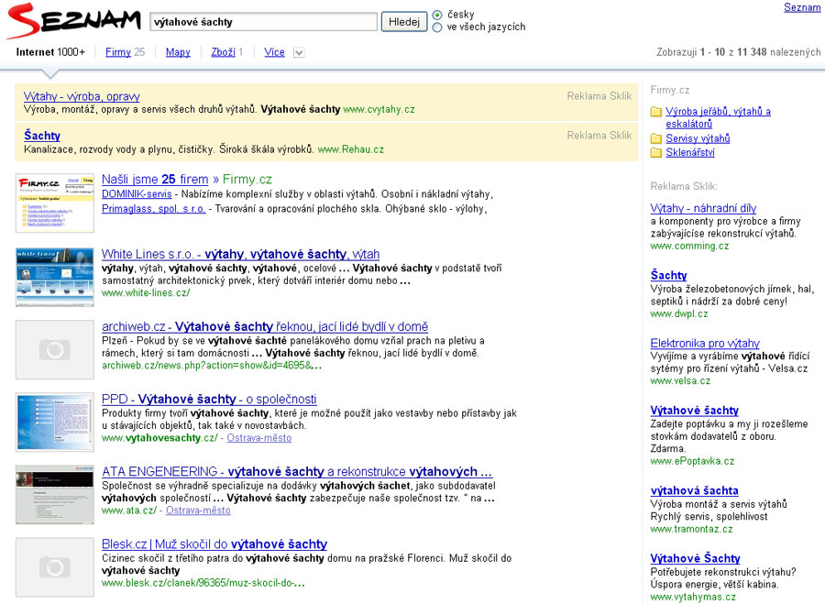Open the archiweb.cz Výtahové šachty result
The width and height of the screenshot is (825, 604).
tap(265, 326)
